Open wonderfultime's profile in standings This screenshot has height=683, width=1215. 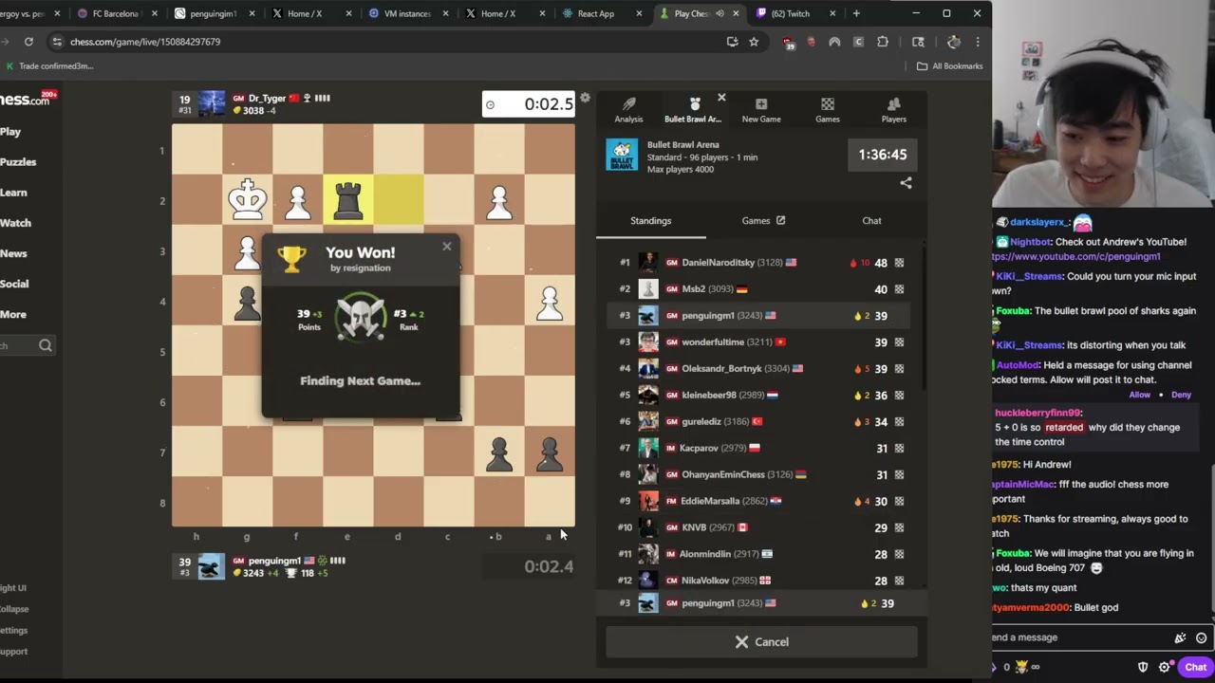pos(713,342)
